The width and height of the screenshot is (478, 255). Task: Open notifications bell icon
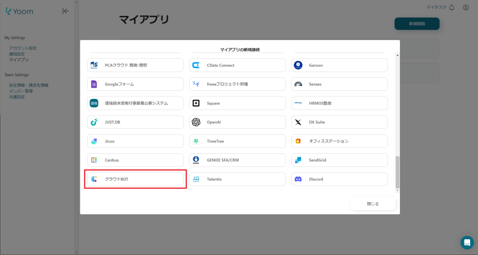tap(452, 7)
